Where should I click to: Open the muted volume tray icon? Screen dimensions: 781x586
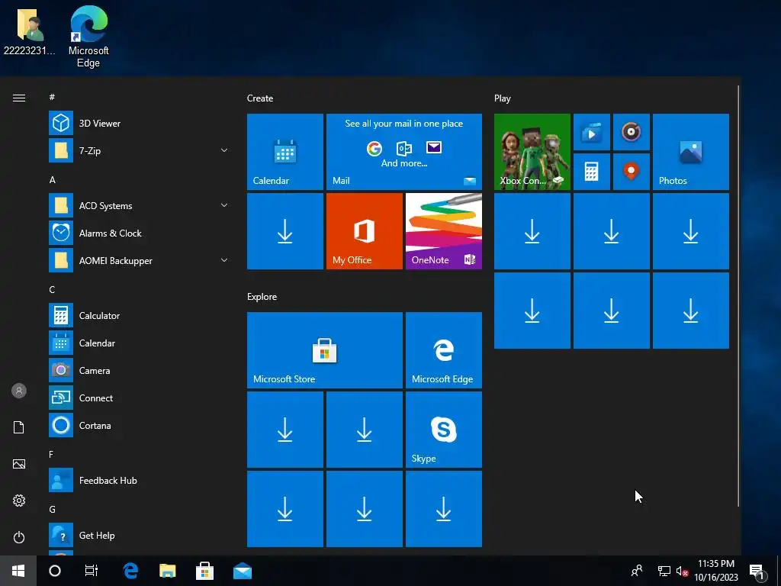682,571
